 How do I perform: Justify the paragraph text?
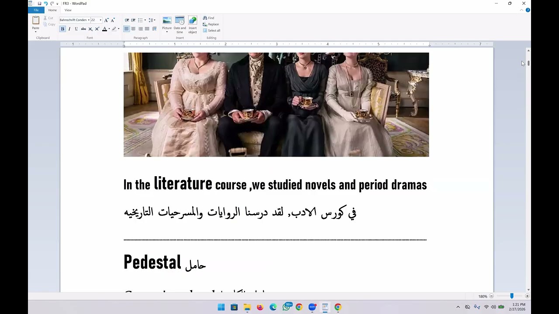click(147, 29)
